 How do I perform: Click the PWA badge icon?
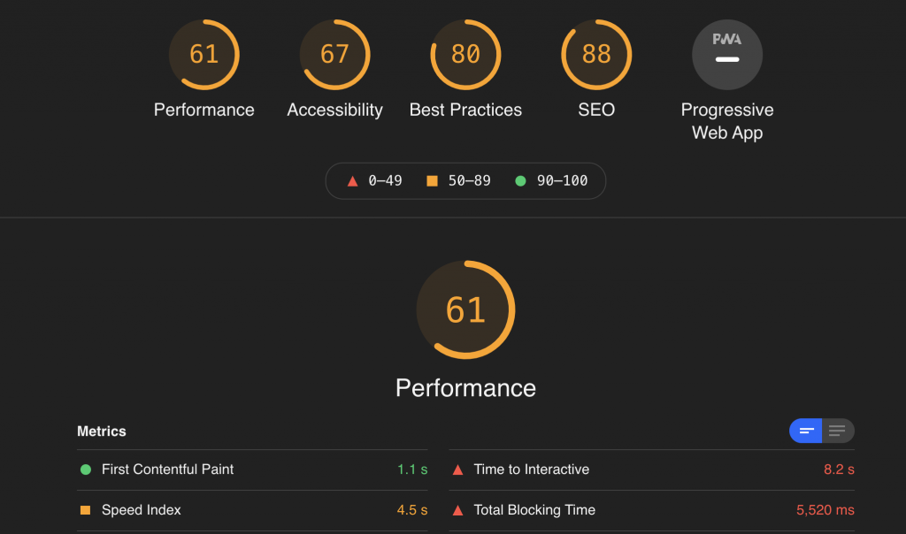pyautogui.click(x=727, y=55)
